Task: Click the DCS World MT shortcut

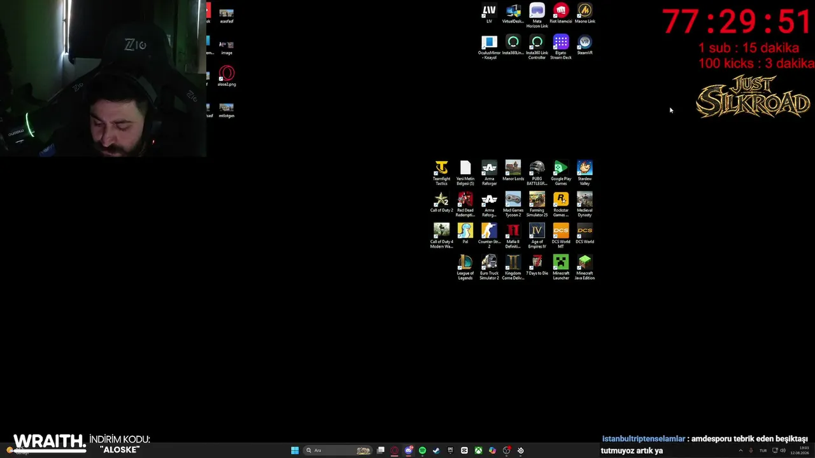Action: (561, 236)
